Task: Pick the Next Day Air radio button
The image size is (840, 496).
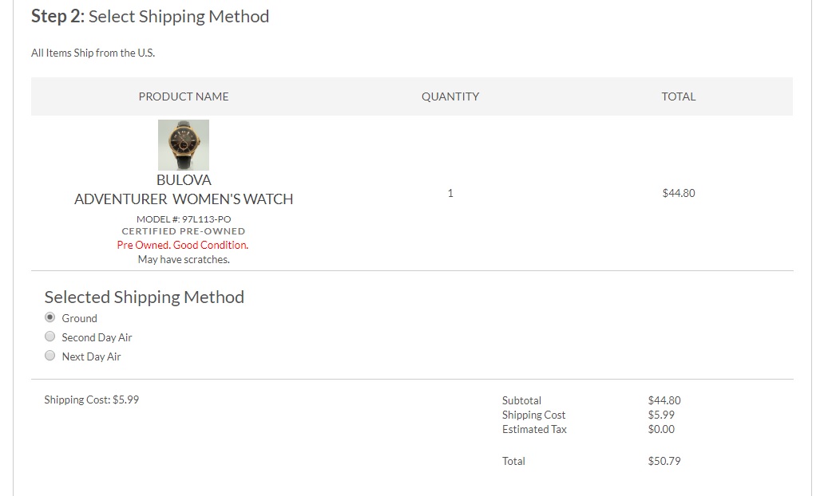Action: pyautogui.click(x=50, y=356)
